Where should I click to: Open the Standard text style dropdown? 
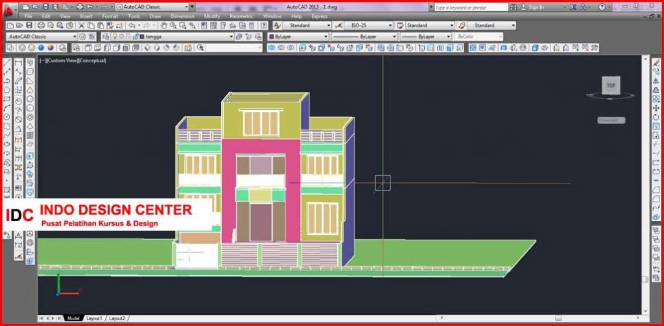coord(307,25)
